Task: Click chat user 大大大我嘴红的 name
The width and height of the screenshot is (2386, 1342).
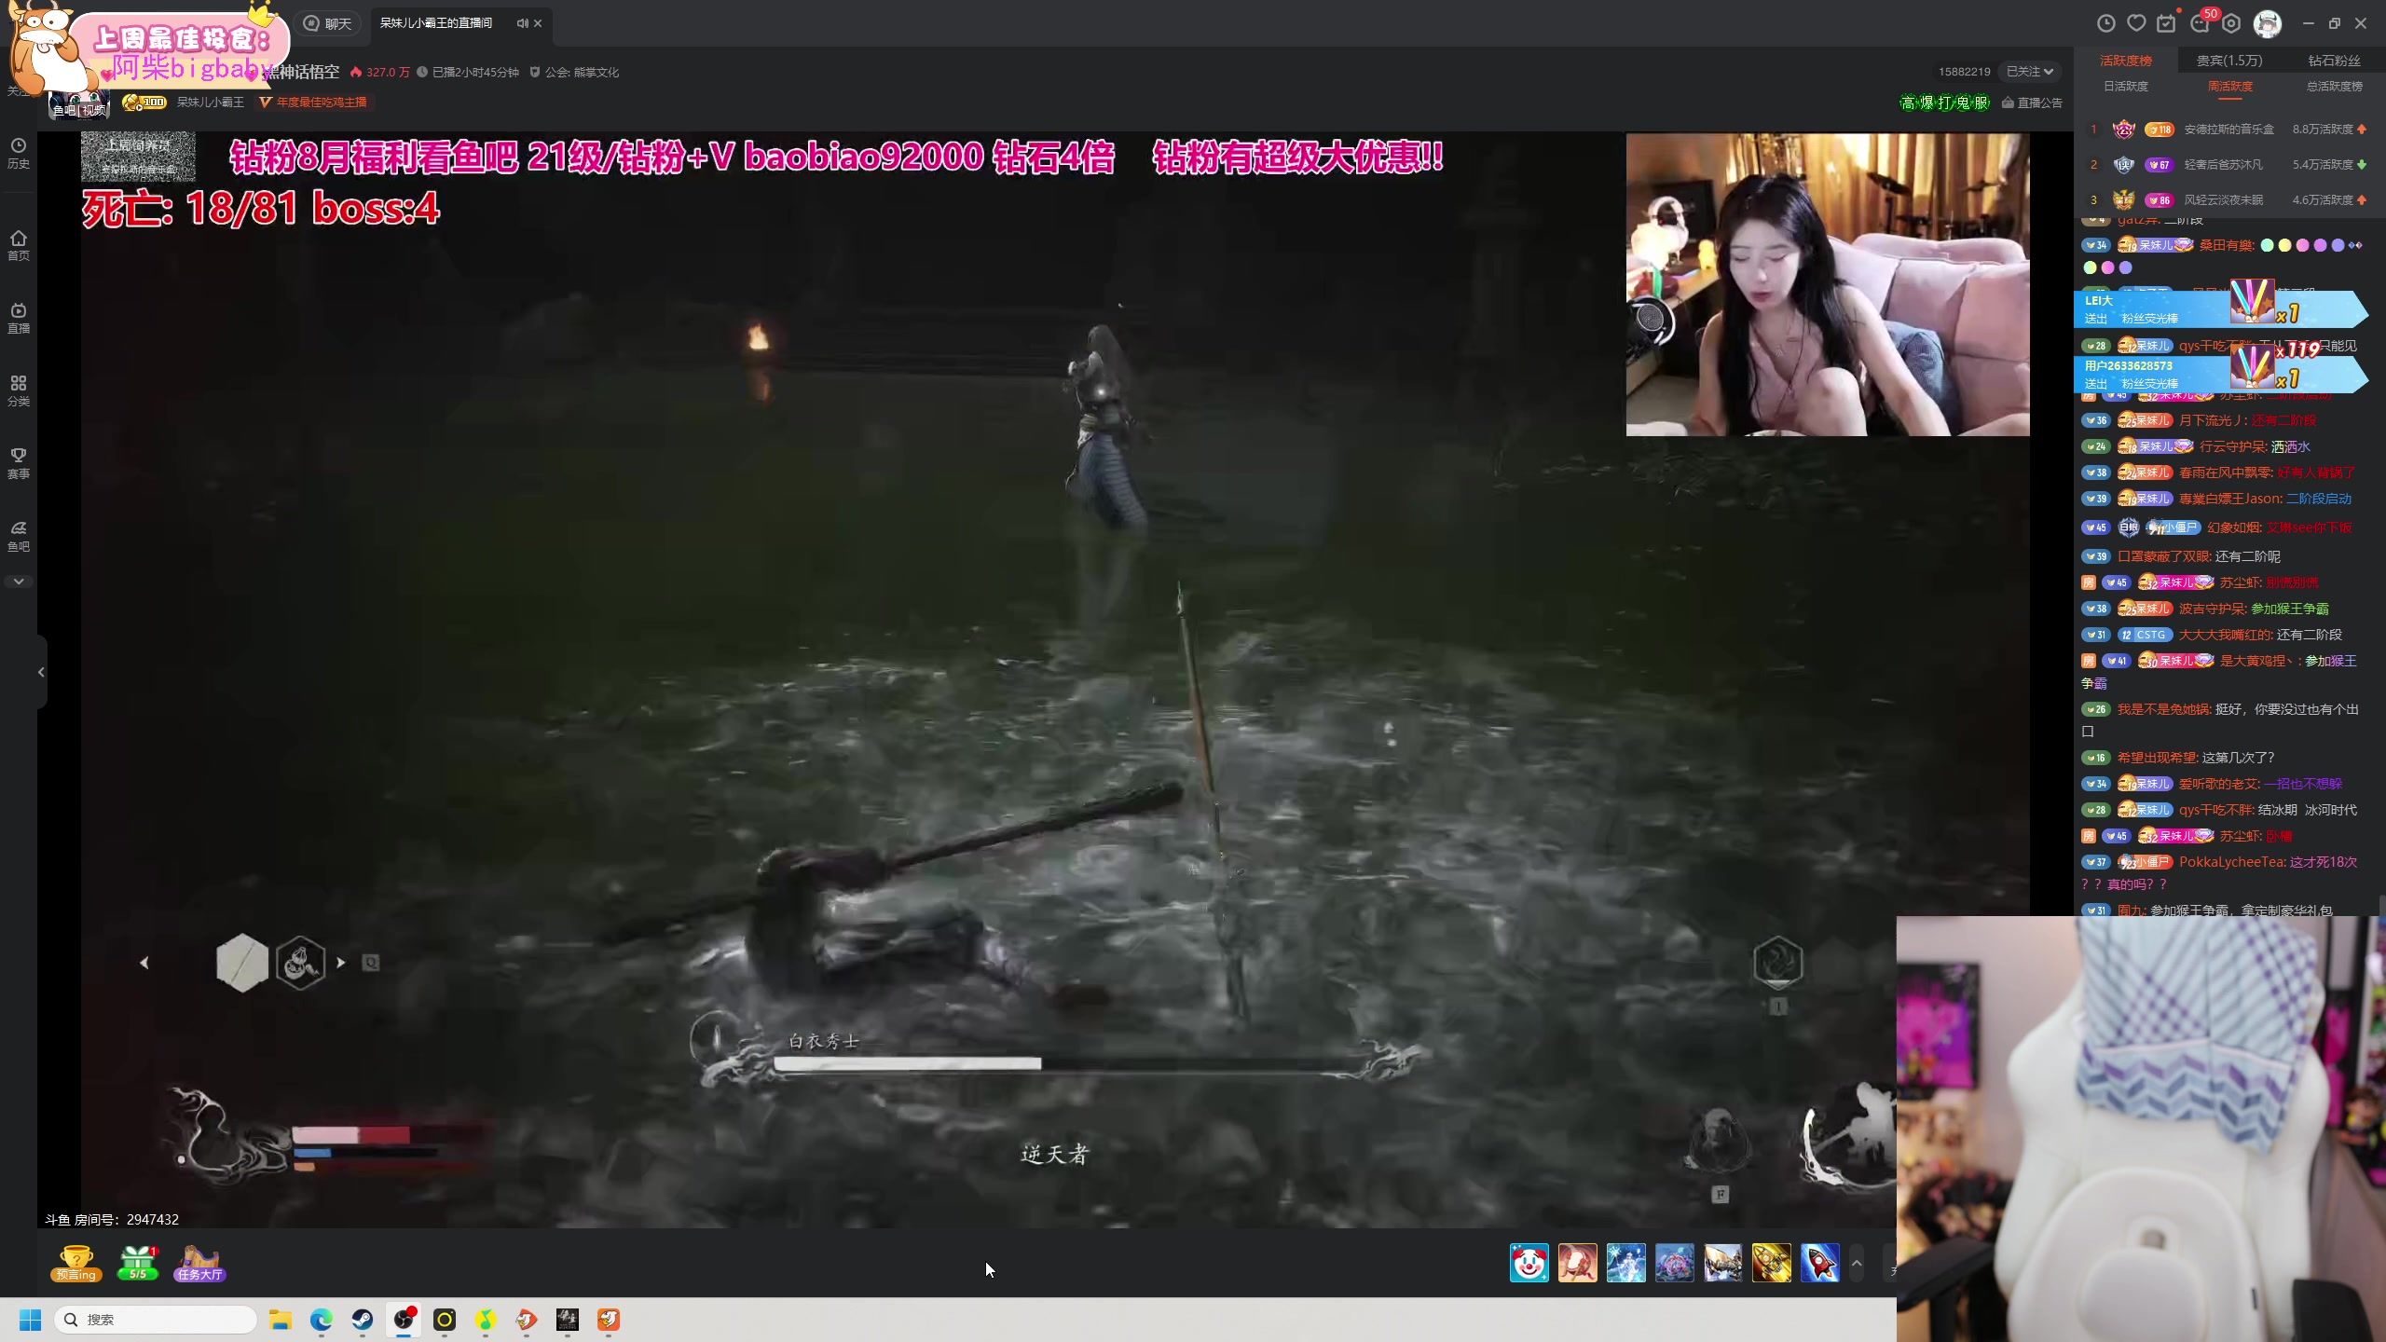Action: 2225,635
